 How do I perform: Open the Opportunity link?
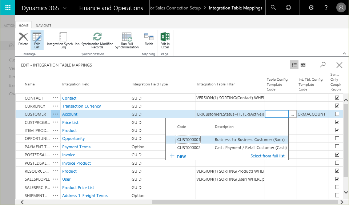click(73, 138)
